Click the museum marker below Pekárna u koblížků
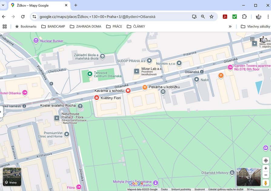271x191 pixels. (x=163, y=92)
